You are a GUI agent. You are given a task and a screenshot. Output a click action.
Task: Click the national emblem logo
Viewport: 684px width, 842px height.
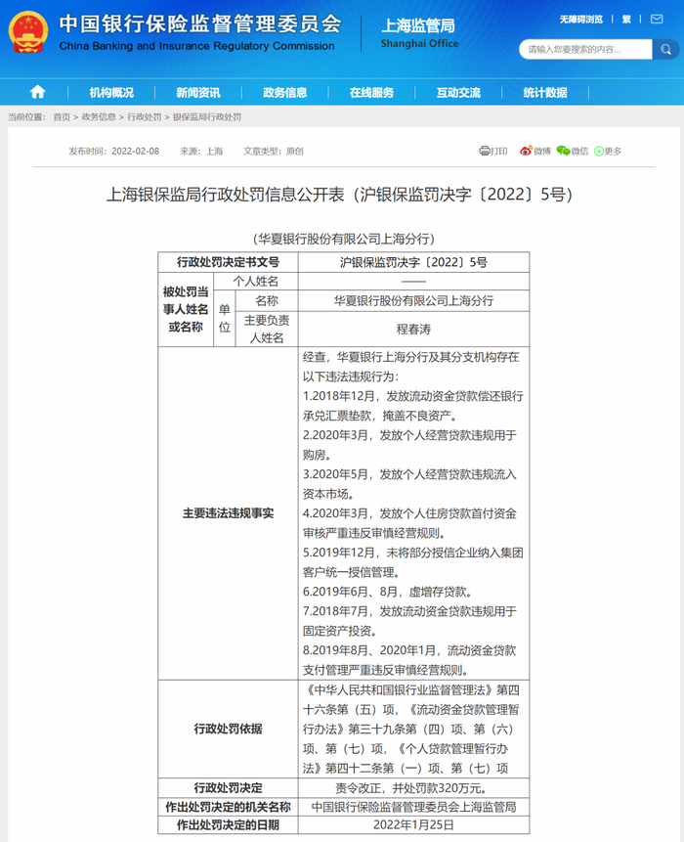pos(28,31)
